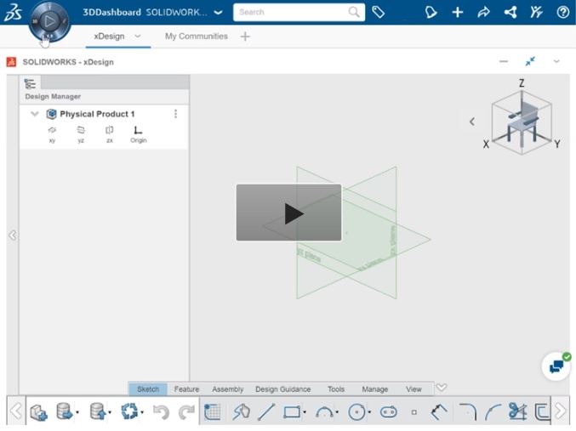Select the Arc tool
The image size is (576, 431).
324,412
